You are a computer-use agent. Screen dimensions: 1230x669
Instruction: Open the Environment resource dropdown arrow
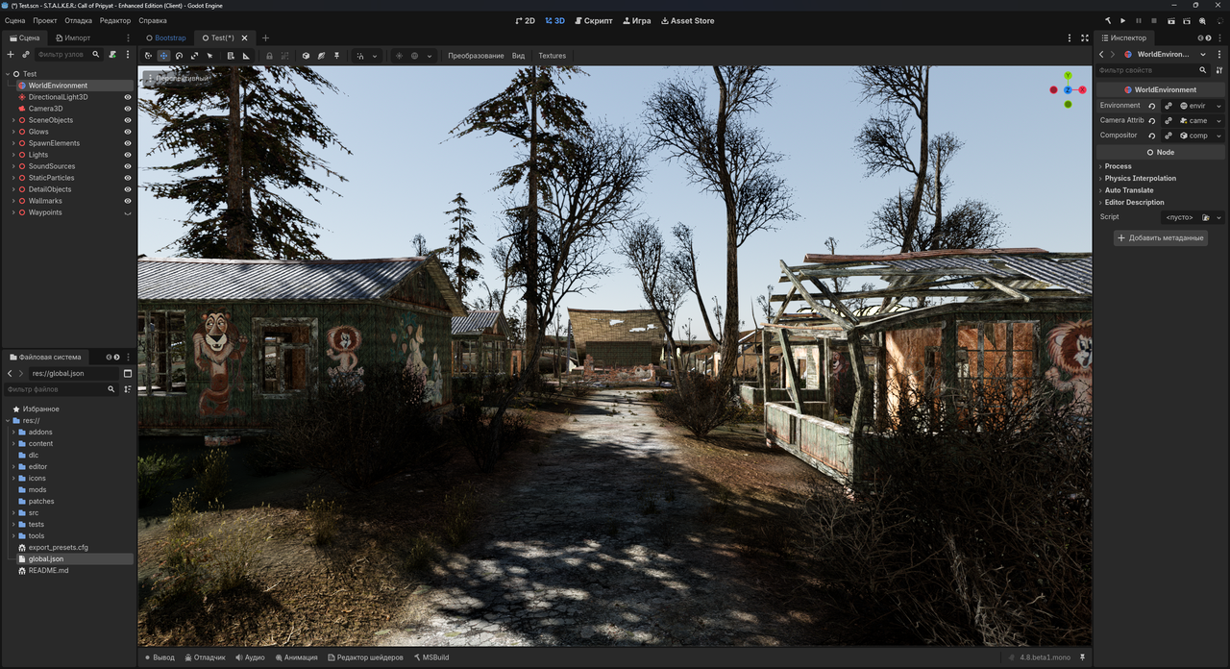coord(1219,106)
